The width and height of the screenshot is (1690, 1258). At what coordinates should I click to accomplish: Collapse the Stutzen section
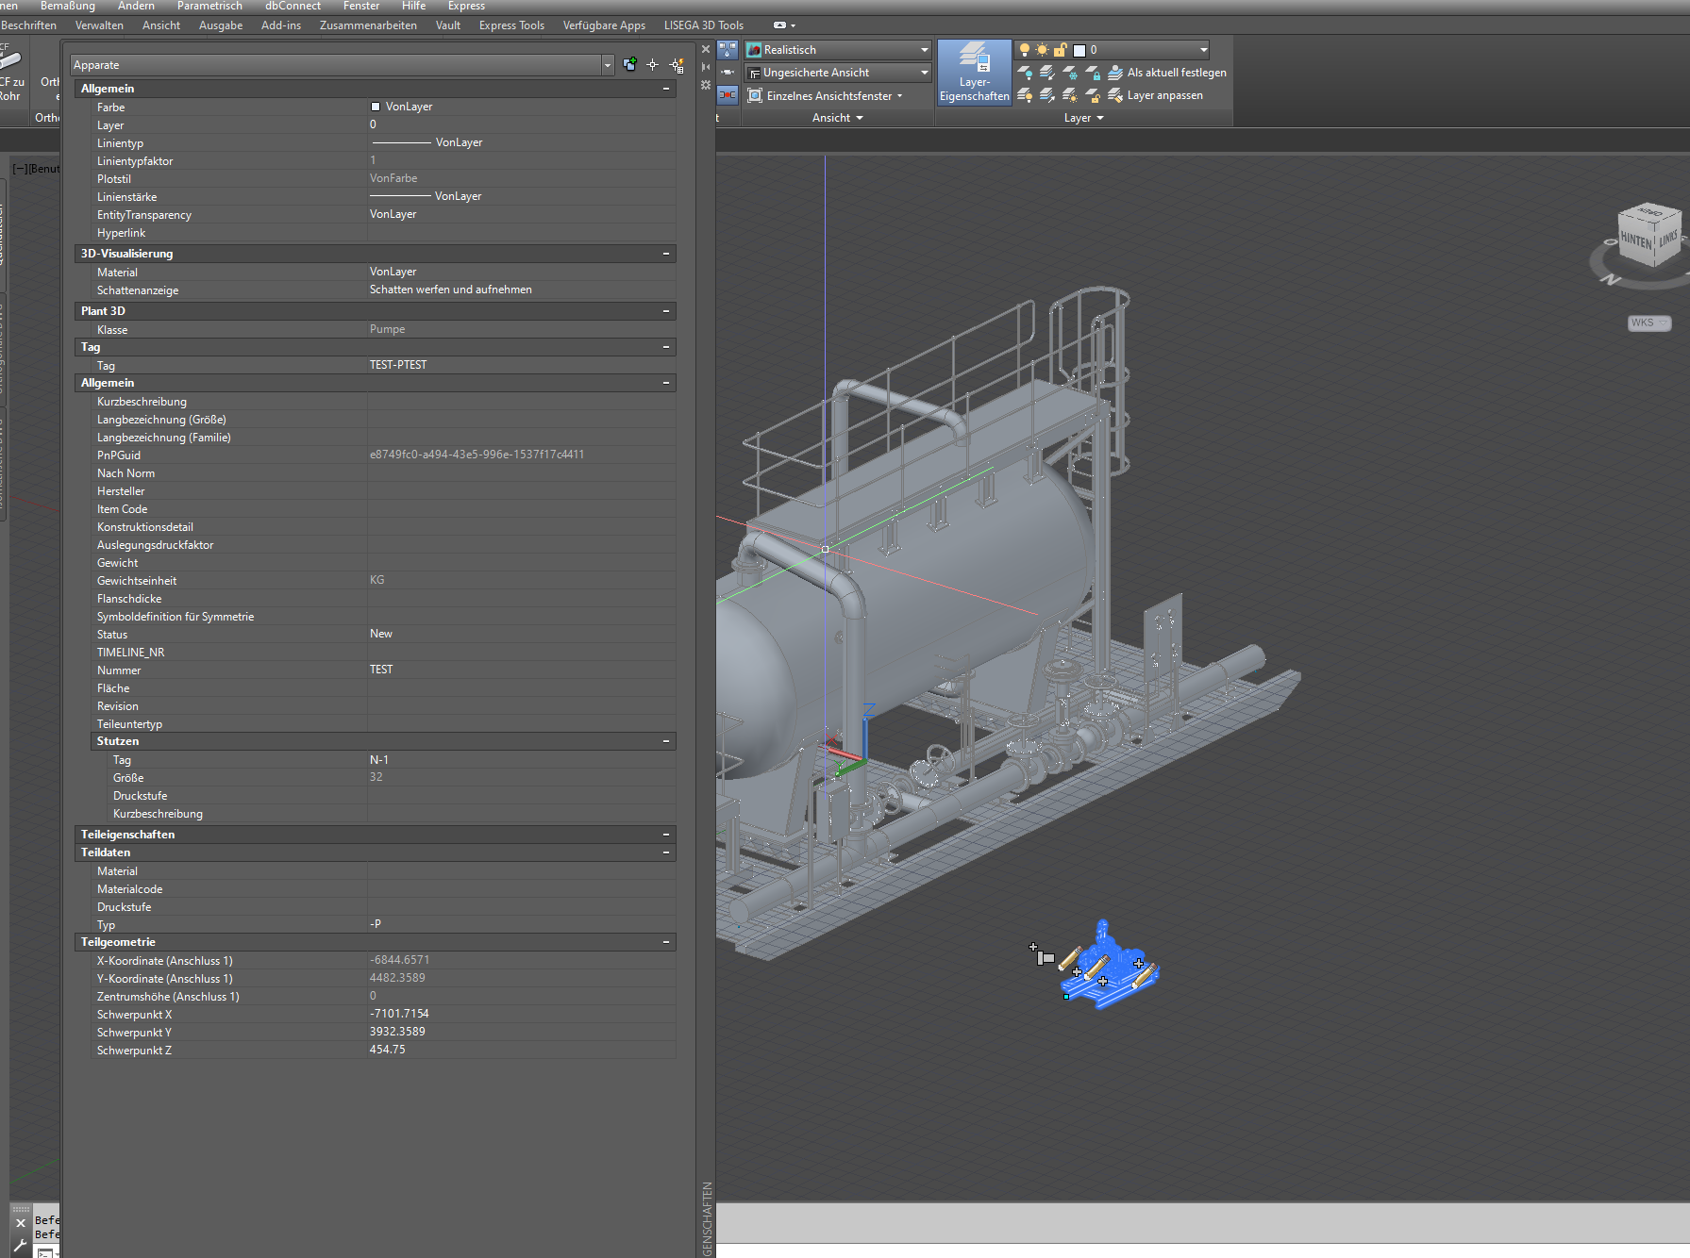tap(666, 741)
